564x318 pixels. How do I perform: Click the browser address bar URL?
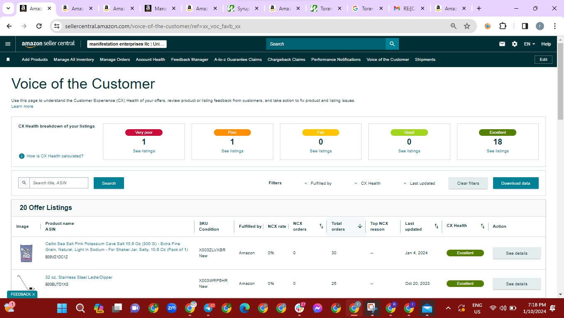tap(153, 26)
